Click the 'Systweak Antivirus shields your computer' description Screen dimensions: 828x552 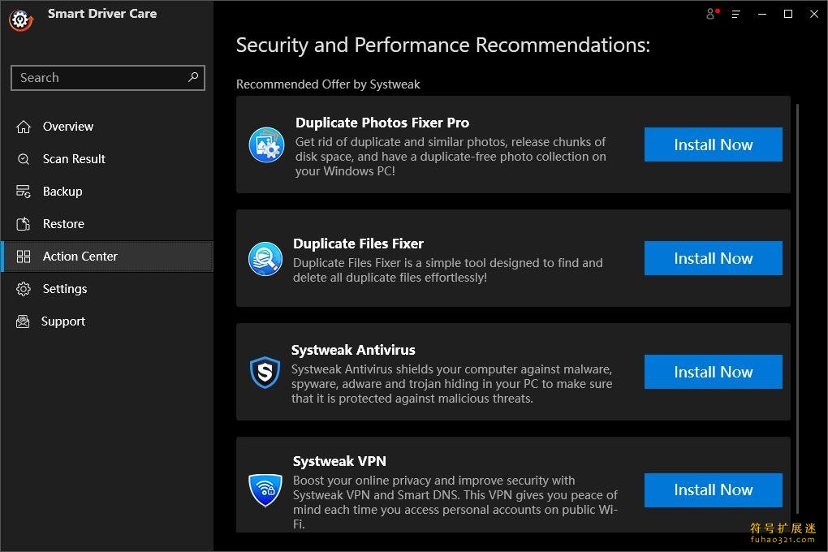(452, 383)
